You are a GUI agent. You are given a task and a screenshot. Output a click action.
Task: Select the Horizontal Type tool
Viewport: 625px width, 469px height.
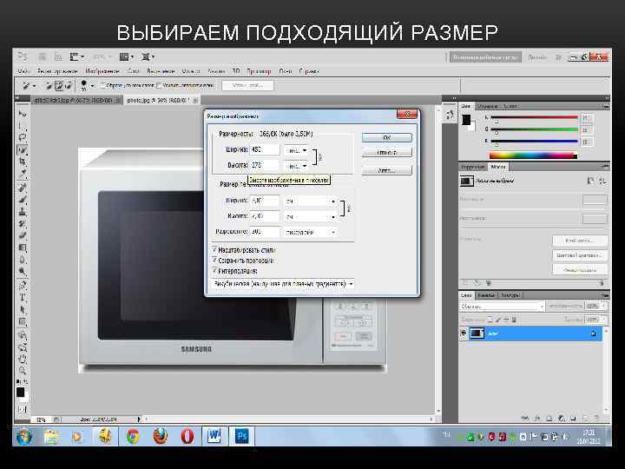[23, 298]
